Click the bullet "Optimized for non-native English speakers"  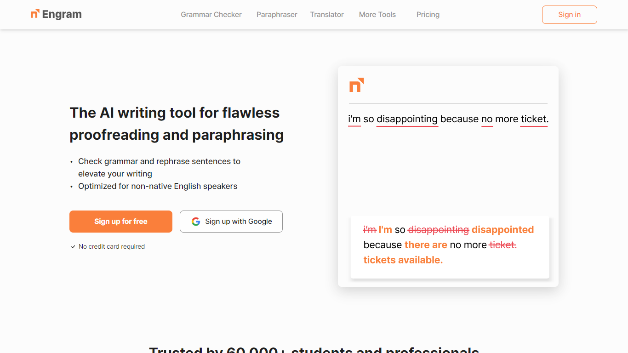158,186
